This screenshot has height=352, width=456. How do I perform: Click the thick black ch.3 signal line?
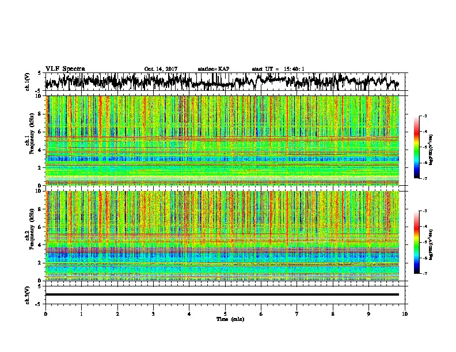[x=222, y=294]
